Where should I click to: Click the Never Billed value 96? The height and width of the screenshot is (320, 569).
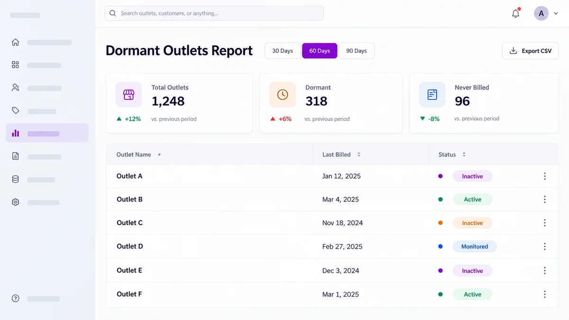pyautogui.click(x=462, y=101)
